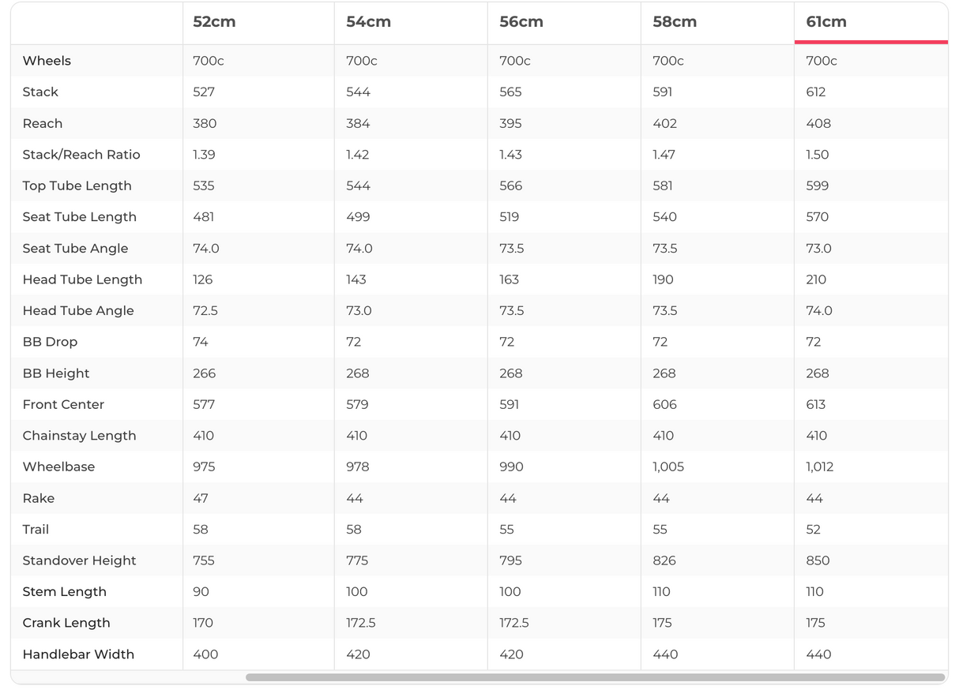Click the 566 Top Tube Length value
Screen dimensions: 959x697
510,186
